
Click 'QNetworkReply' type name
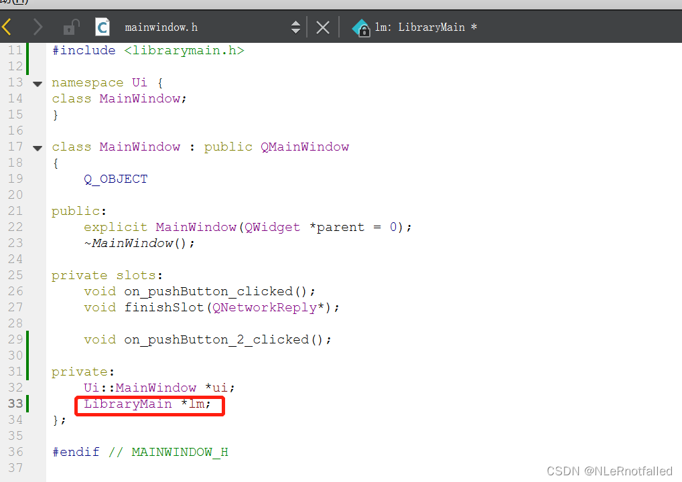click(x=265, y=307)
